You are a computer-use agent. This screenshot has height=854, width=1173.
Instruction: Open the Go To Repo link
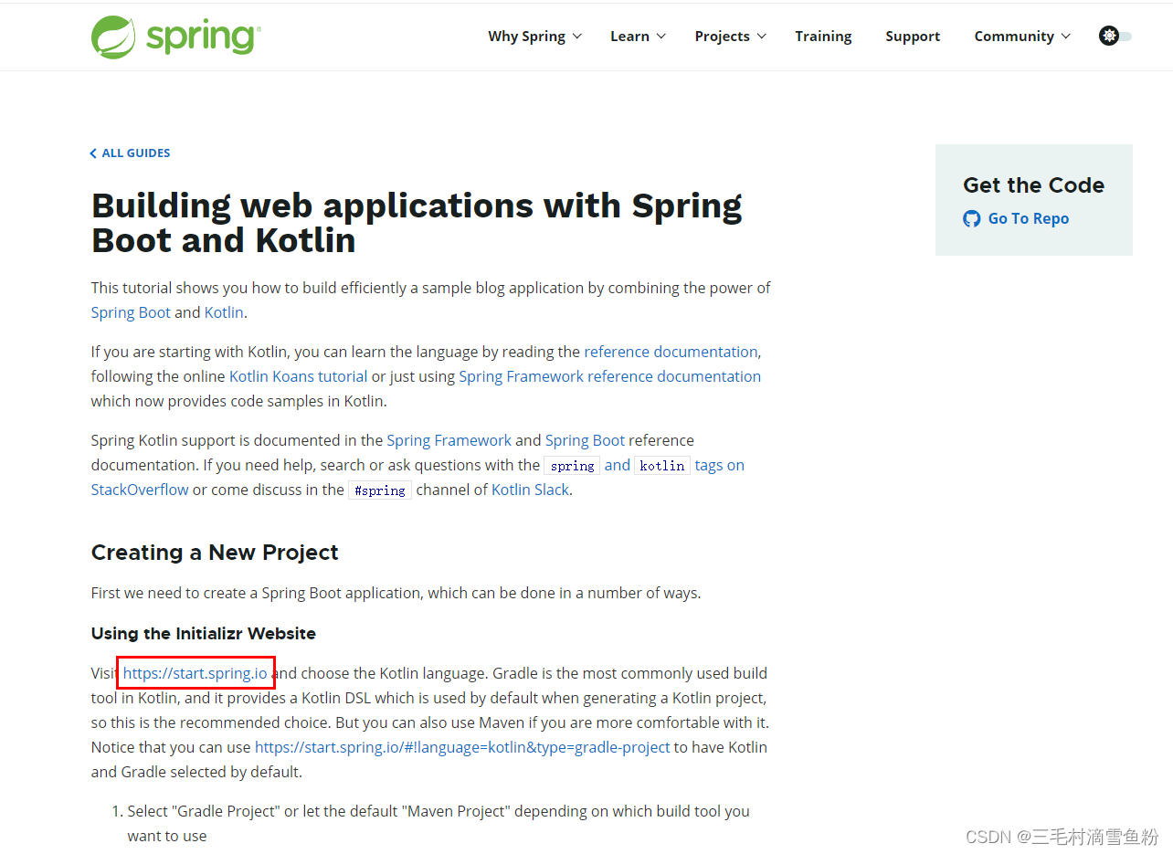tap(1028, 218)
